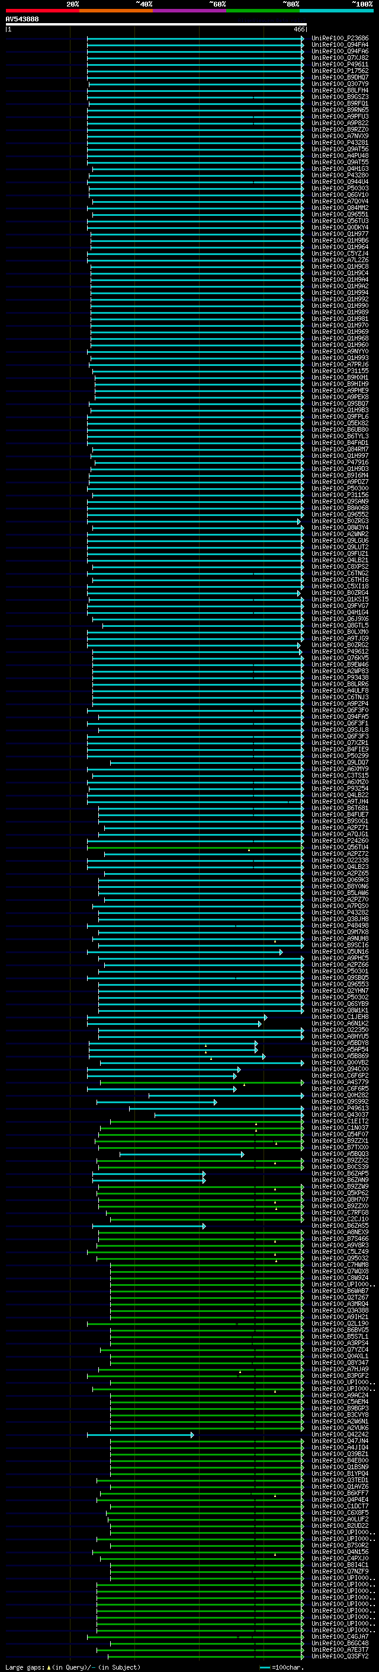379x1672 pixels.
Task: Select UniRef100_Q307Y9 label
Action: tap(340, 84)
